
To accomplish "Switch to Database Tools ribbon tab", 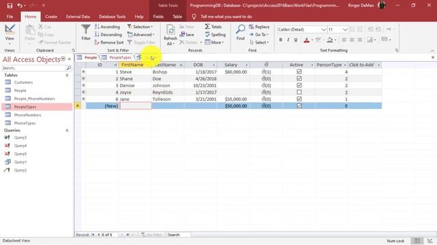I will tap(112, 16).
